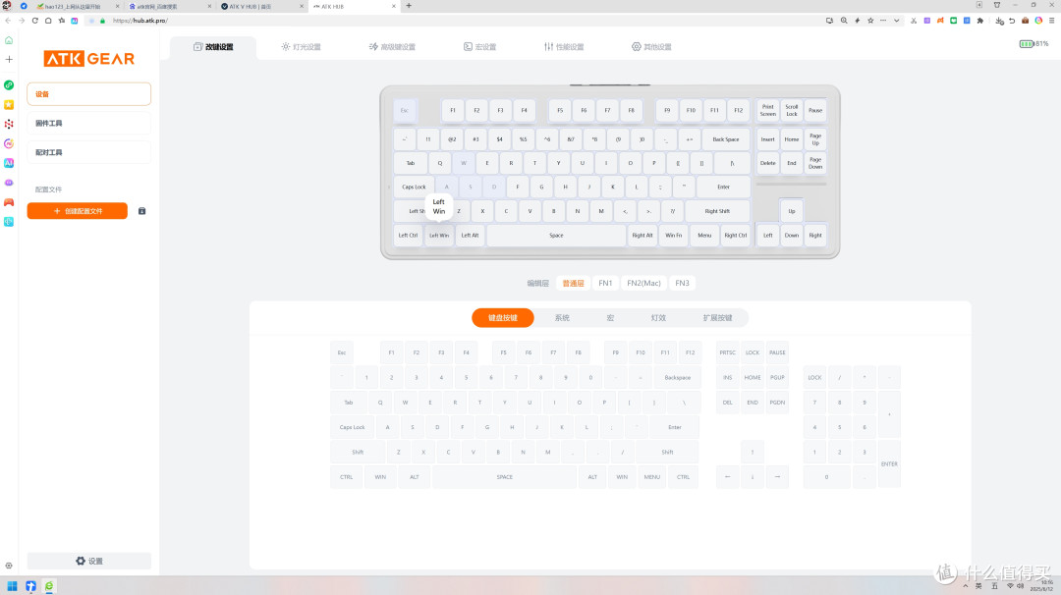Select the Right Shift key on keyboard preview
This screenshot has height=595, width=1061.
pos(717,211)
